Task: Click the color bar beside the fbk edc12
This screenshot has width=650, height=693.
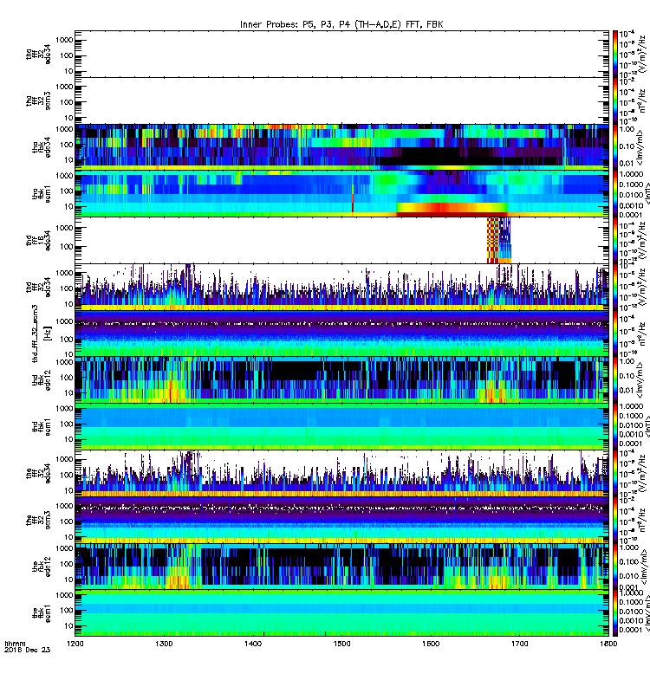Action: click(x=615, y=567)
